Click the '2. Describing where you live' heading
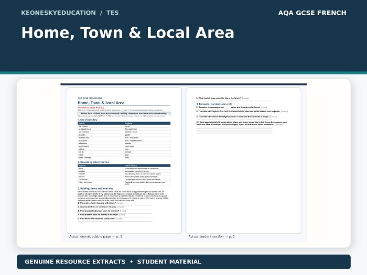 (x=93, y=162)
